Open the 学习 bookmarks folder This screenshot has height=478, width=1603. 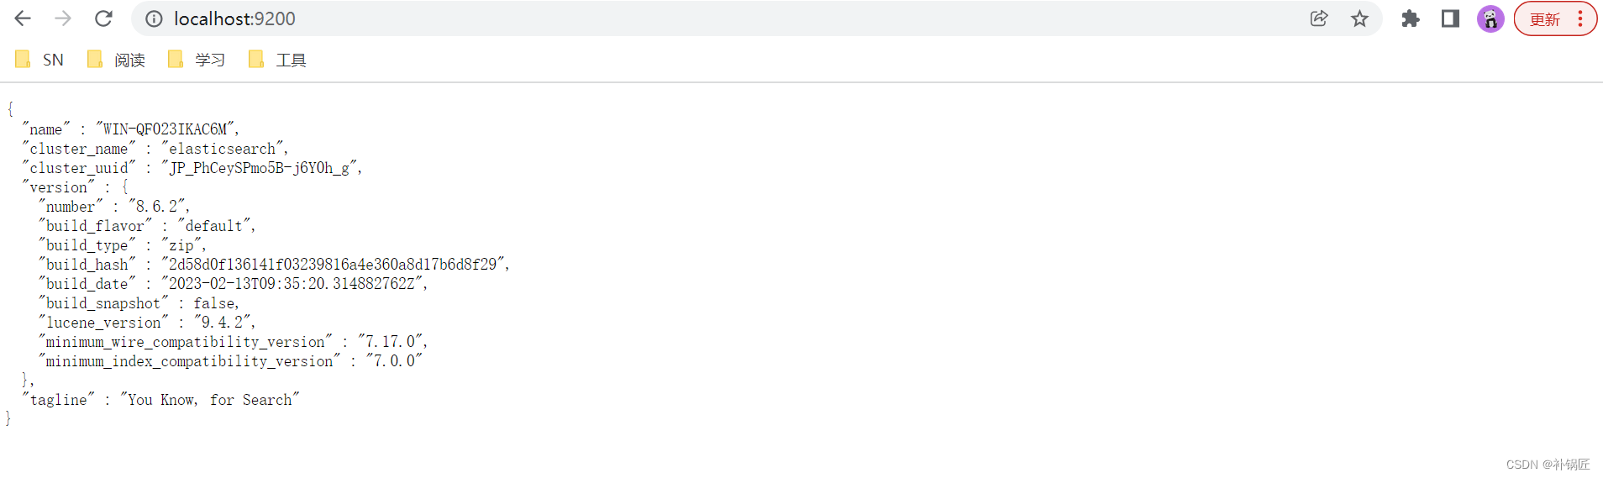pyautogui.click(x=197, y=60)
